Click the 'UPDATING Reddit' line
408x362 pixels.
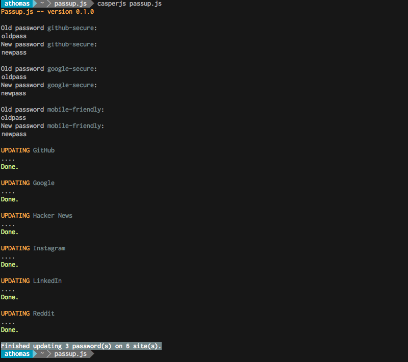(28, 314)
